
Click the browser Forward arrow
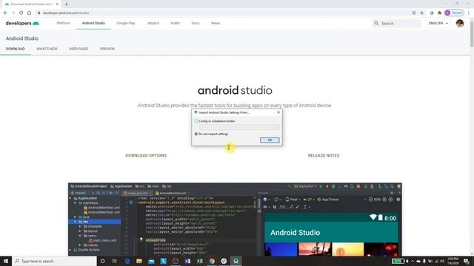coord(13,13)
